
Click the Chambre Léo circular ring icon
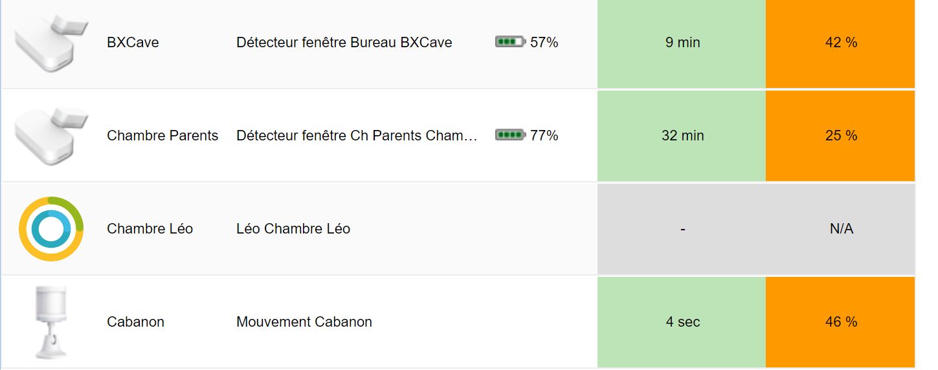[51, 229]
